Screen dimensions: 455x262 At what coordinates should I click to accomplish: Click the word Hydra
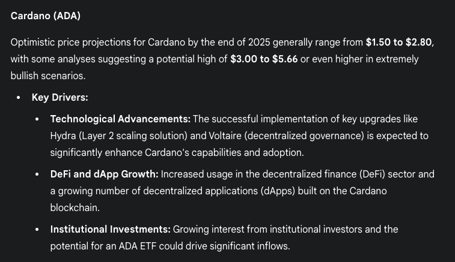pos(63,135)
